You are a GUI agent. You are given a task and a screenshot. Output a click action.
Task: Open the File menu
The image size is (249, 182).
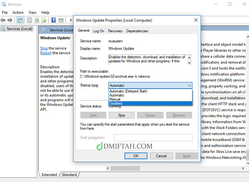5,12
